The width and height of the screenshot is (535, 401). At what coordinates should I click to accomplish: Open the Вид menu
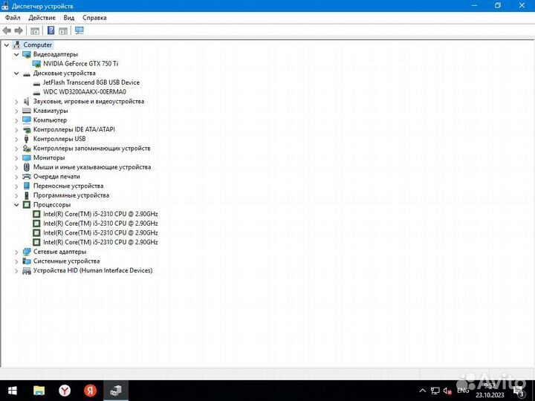pos(69,18)
